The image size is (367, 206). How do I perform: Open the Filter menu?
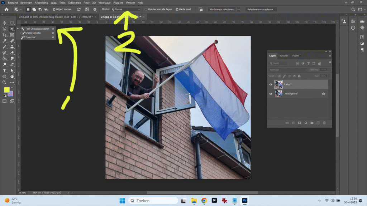tap(86, 3)
